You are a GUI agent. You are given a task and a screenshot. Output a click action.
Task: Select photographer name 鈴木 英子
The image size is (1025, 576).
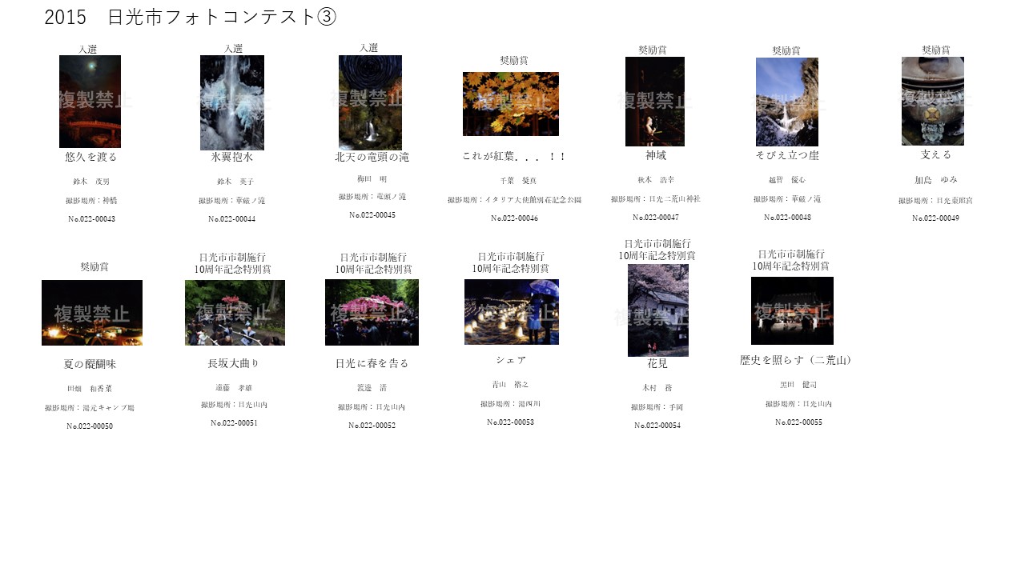click(232, 179)
